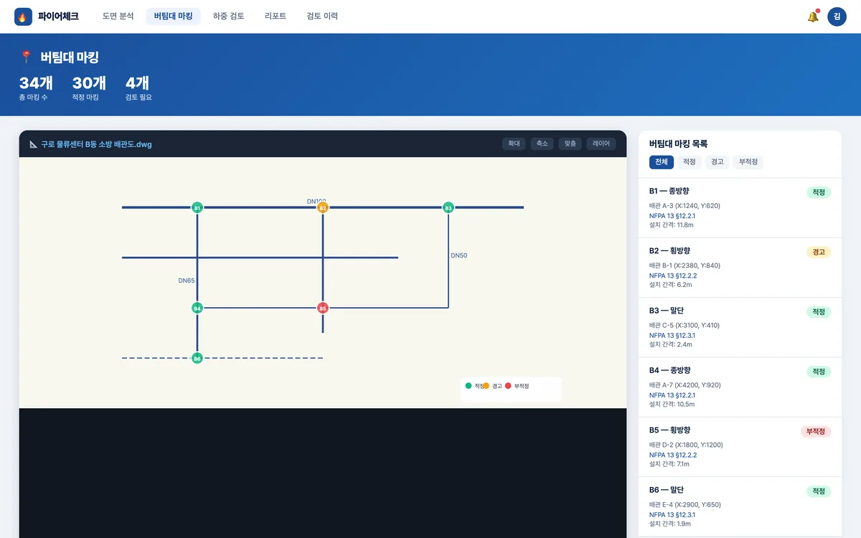This screenshot has width=861, height=538.
Task: Select list item B6 — 말단
Action: (740, 506)
